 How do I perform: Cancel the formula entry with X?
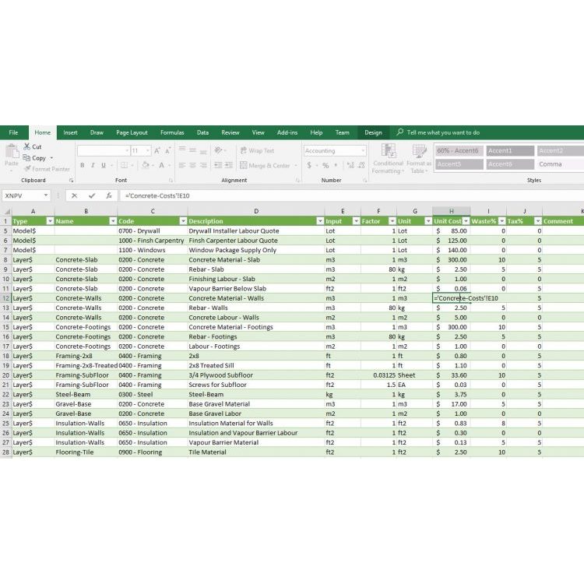click(x=75, y=195)
